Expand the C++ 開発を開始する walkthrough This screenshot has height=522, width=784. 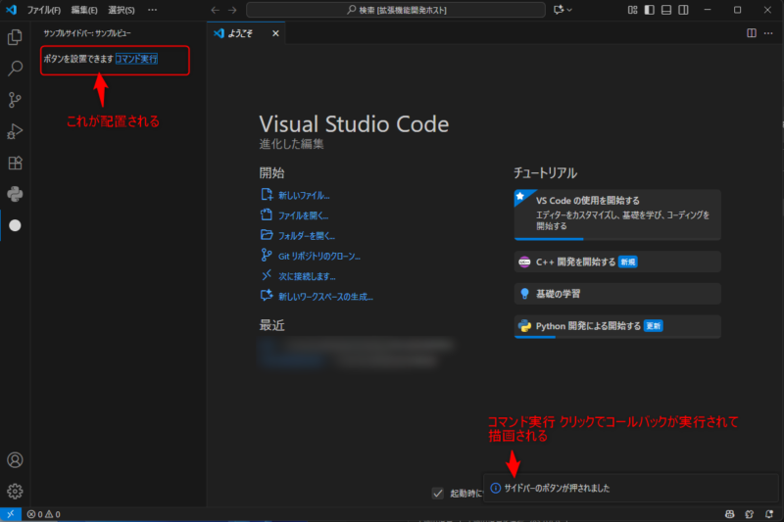click(617, 261)
